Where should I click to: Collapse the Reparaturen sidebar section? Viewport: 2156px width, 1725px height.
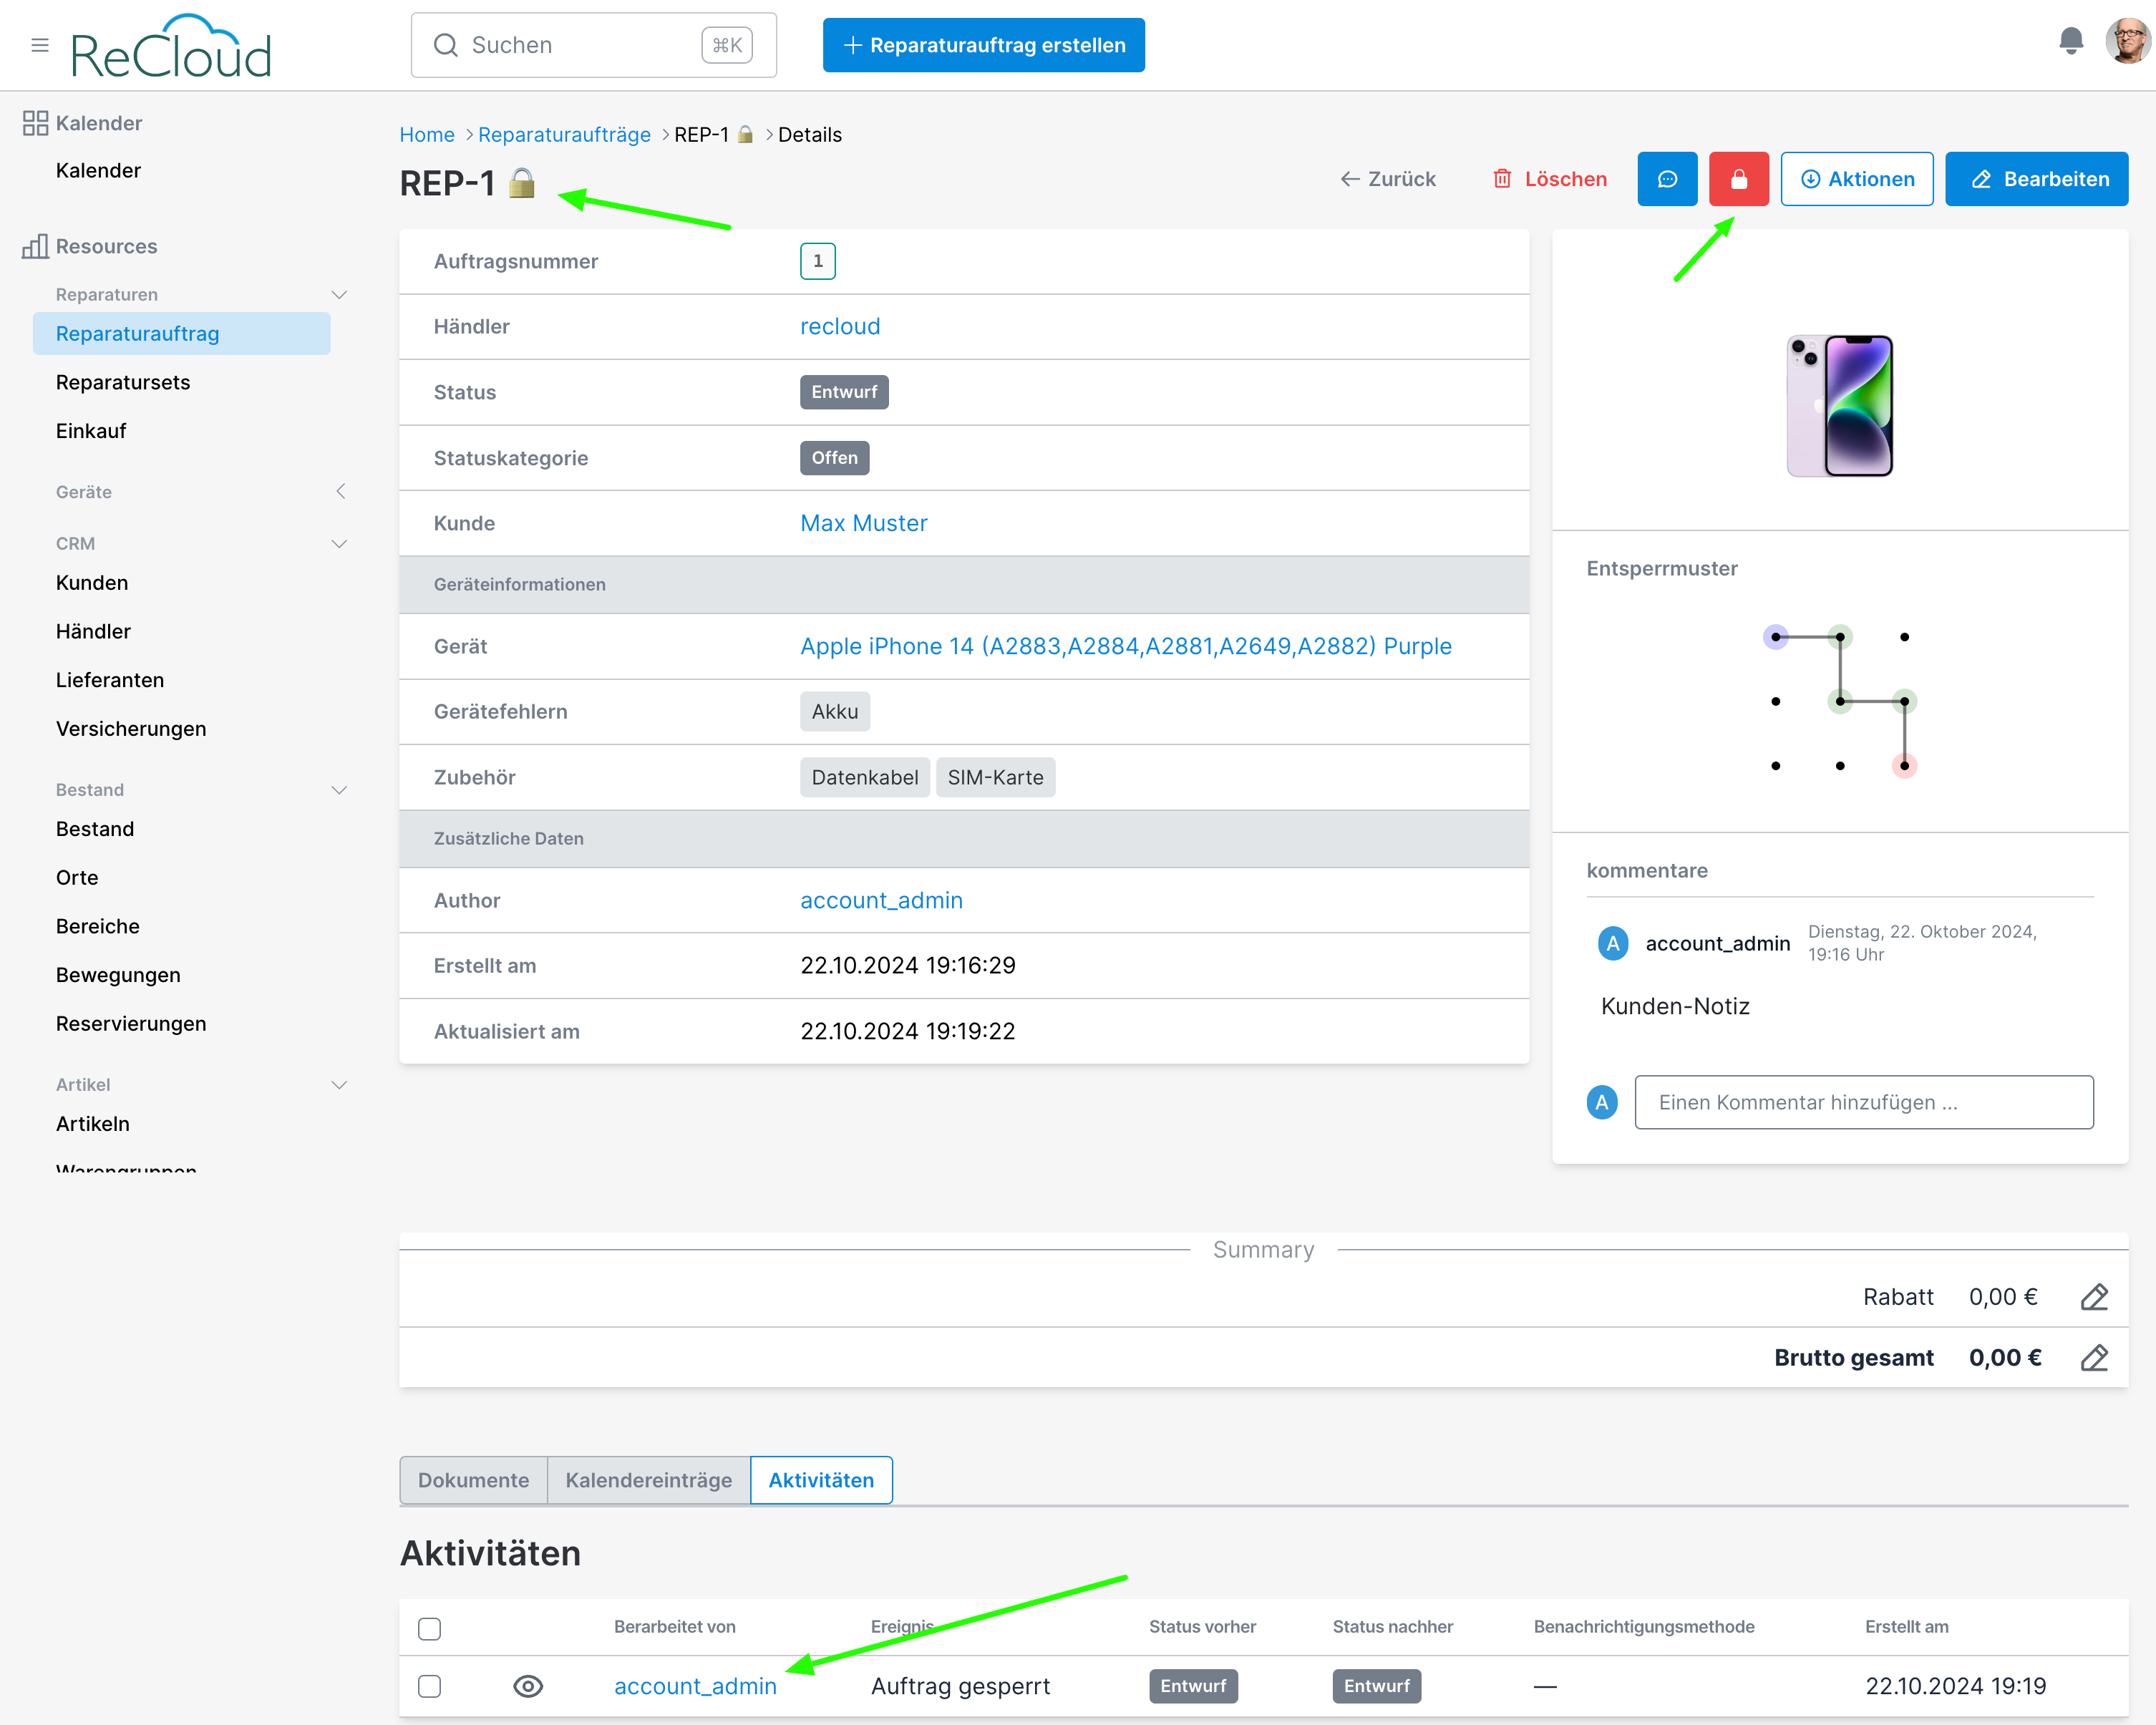[339, 295]
